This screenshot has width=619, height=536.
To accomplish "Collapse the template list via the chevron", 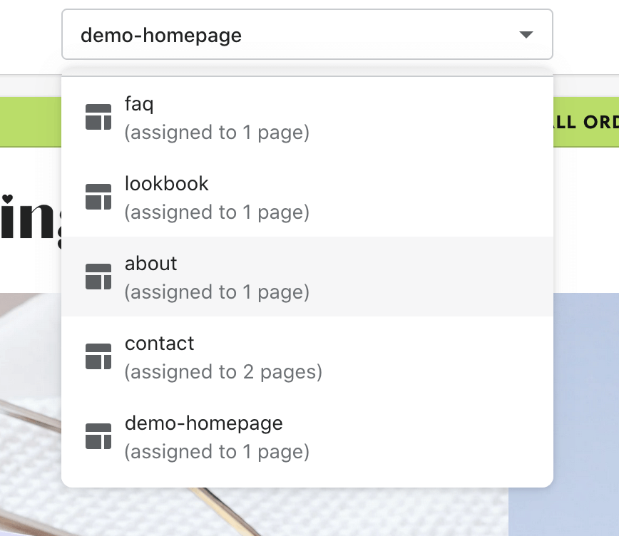I will tap(526, 33).
